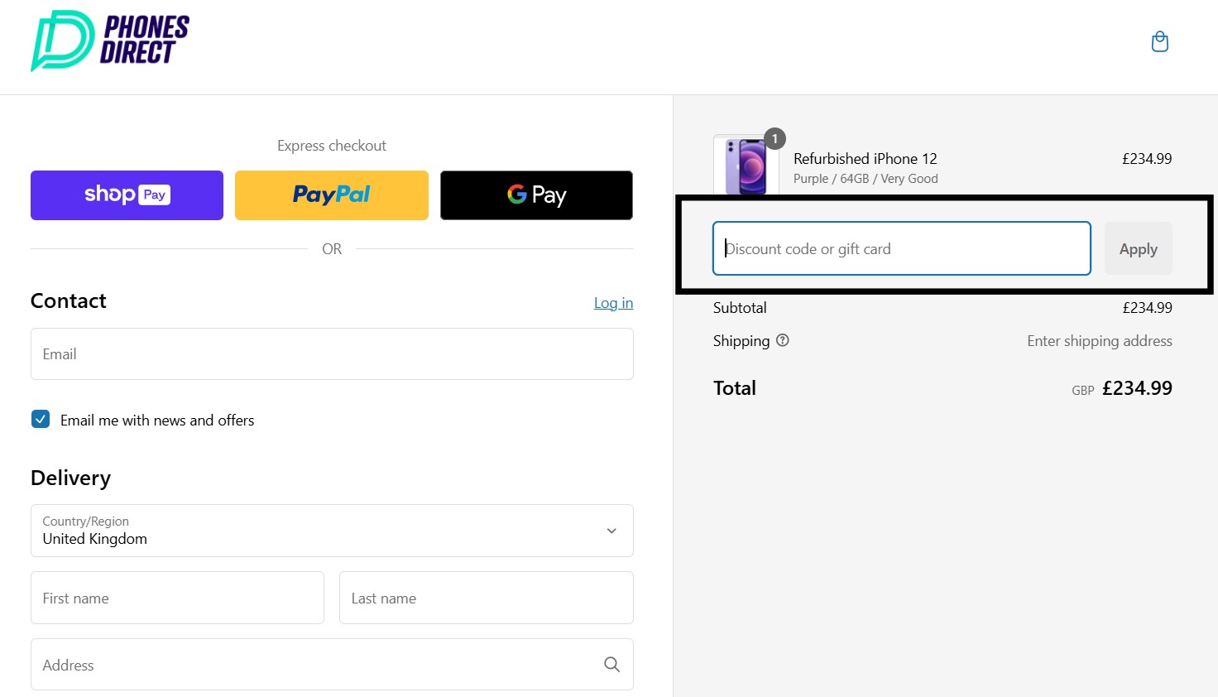Follow the Log in link
1218x697 pixels.
[613, 303]
